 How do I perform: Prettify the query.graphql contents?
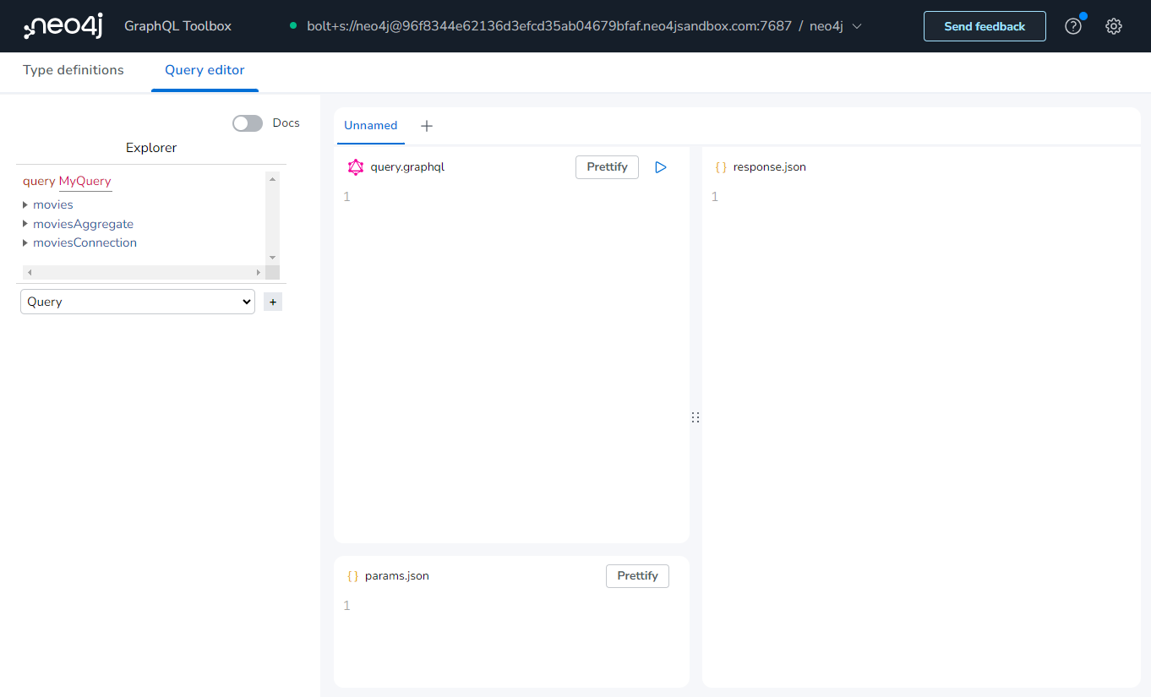607,166
